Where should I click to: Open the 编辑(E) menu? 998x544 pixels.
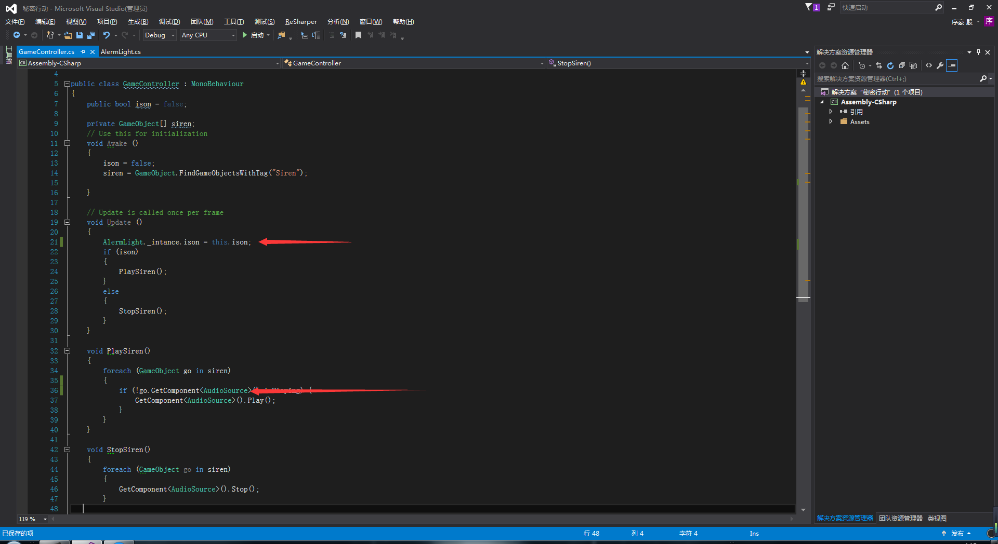[x=45, y=22]
